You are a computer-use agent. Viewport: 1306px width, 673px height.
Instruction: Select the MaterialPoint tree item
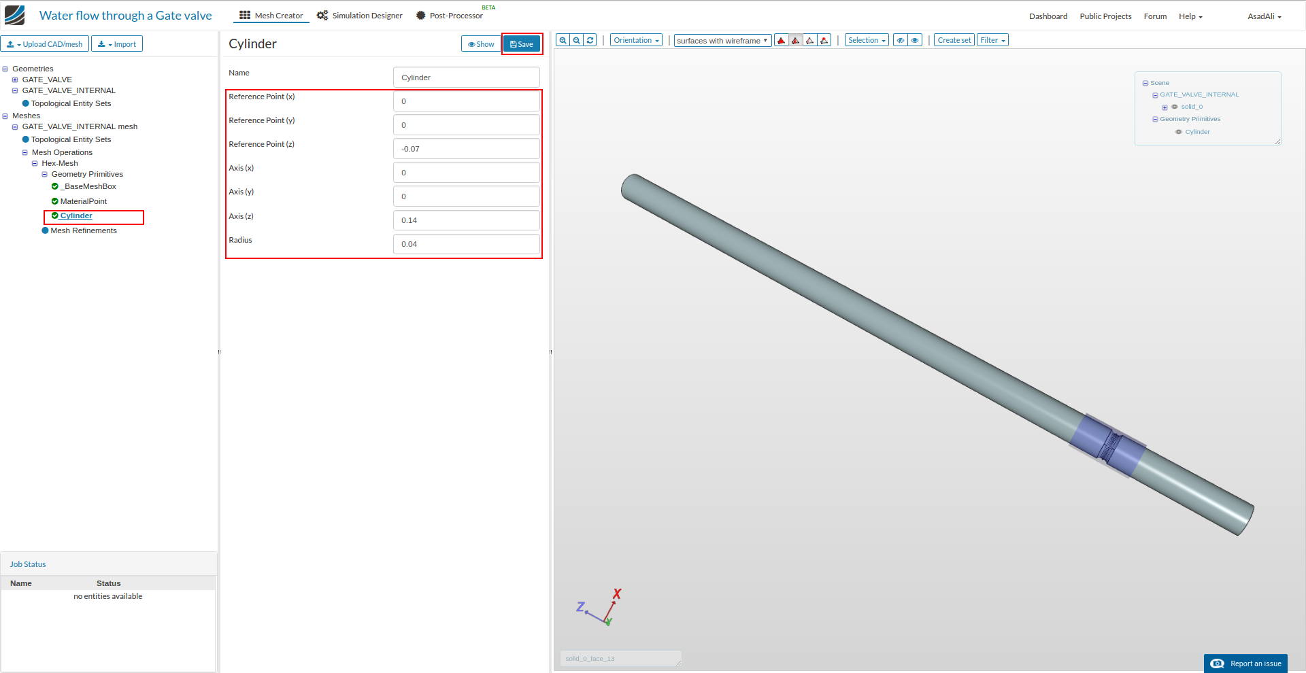[x=84, y=201]
